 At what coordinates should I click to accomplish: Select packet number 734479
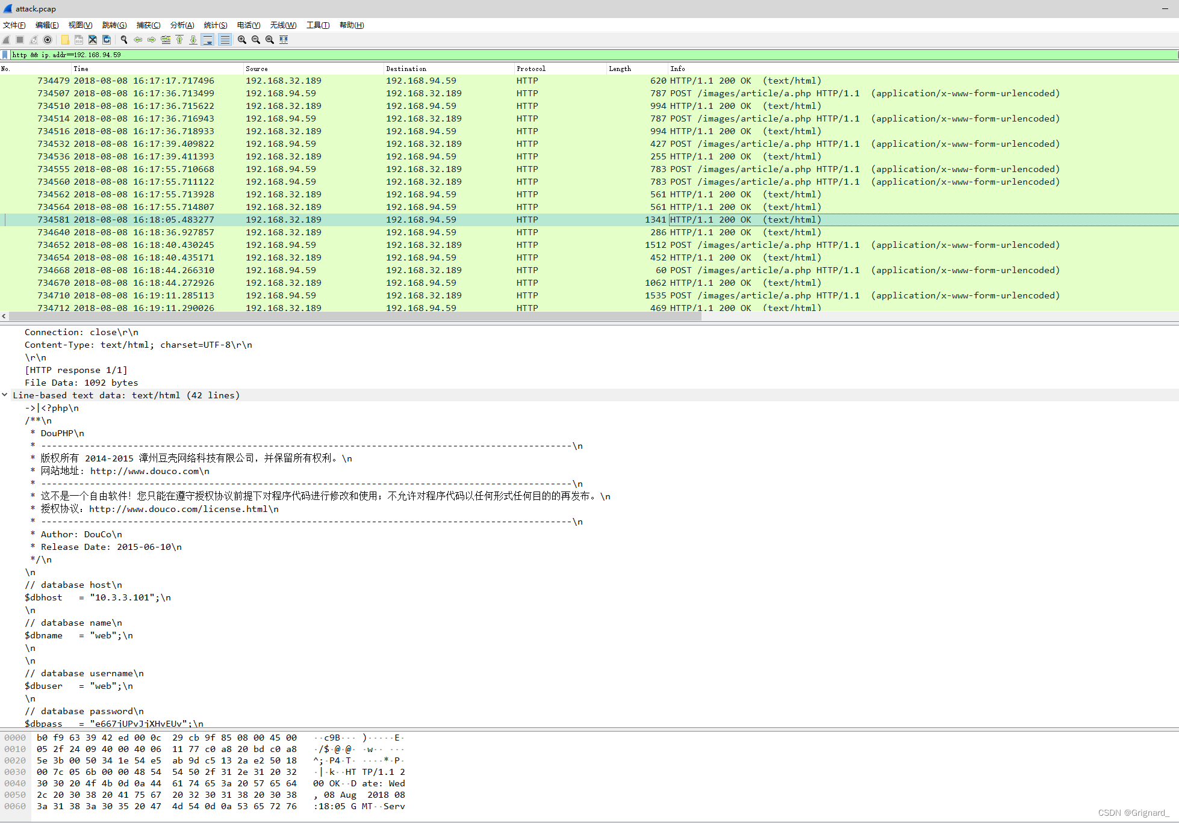tap(589, 81)
